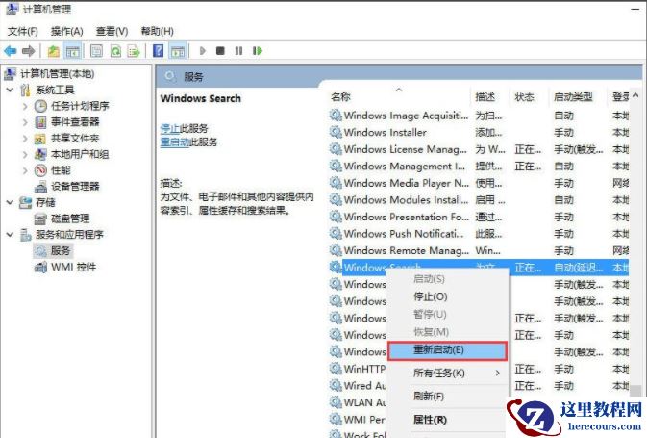Viewport: 647px width, 438px height.
Task: Click the Export list toolbar icon
Action: pos(134,51)
